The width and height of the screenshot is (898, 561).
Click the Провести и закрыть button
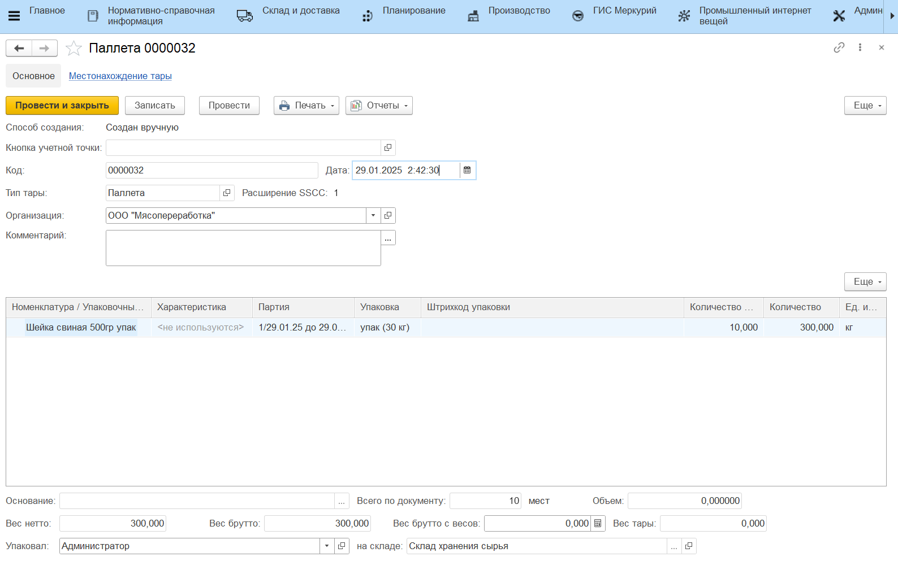click(x=62, y=106)
